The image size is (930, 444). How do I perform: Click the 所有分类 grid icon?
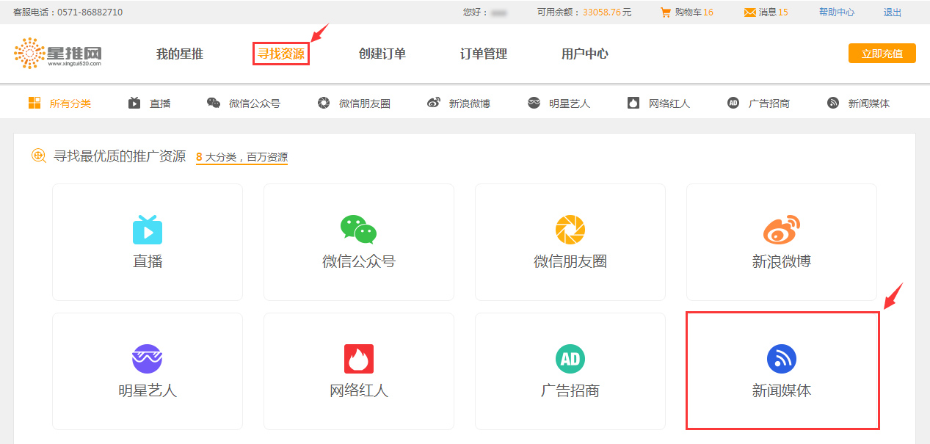click(x=34, y=103)
